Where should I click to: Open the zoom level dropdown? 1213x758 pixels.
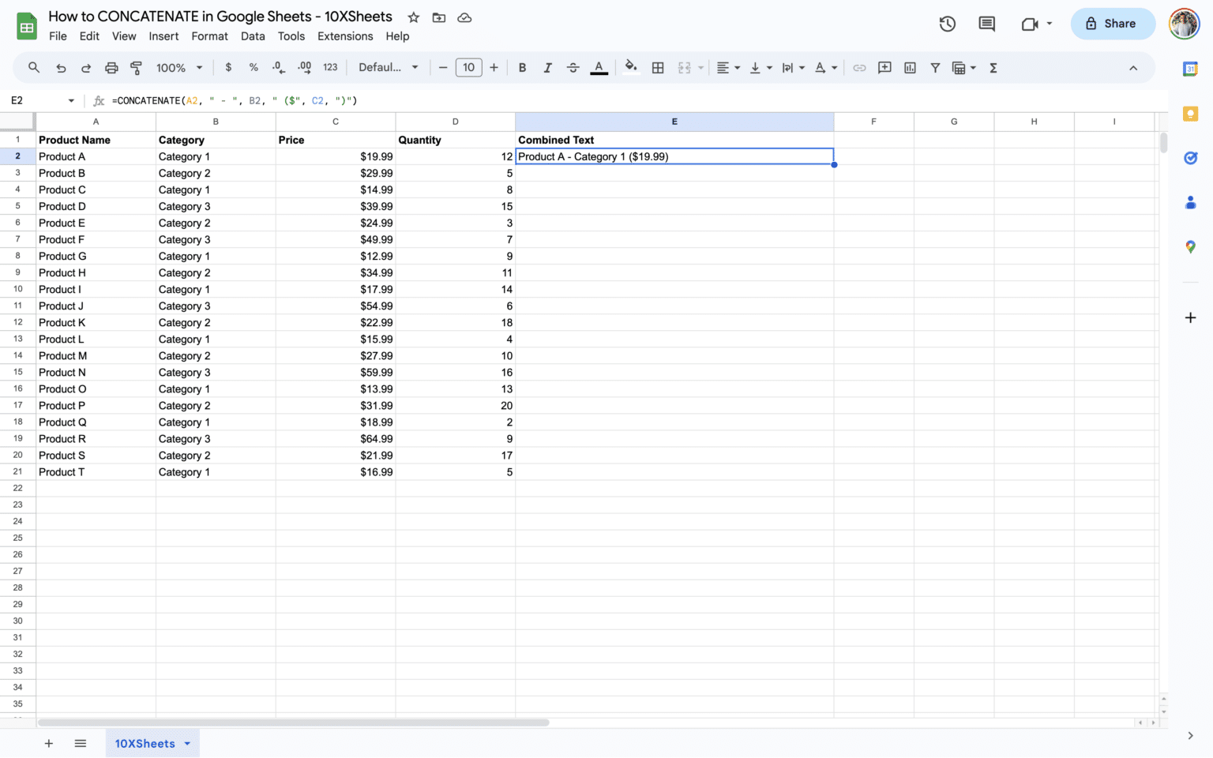pos(179,67)
